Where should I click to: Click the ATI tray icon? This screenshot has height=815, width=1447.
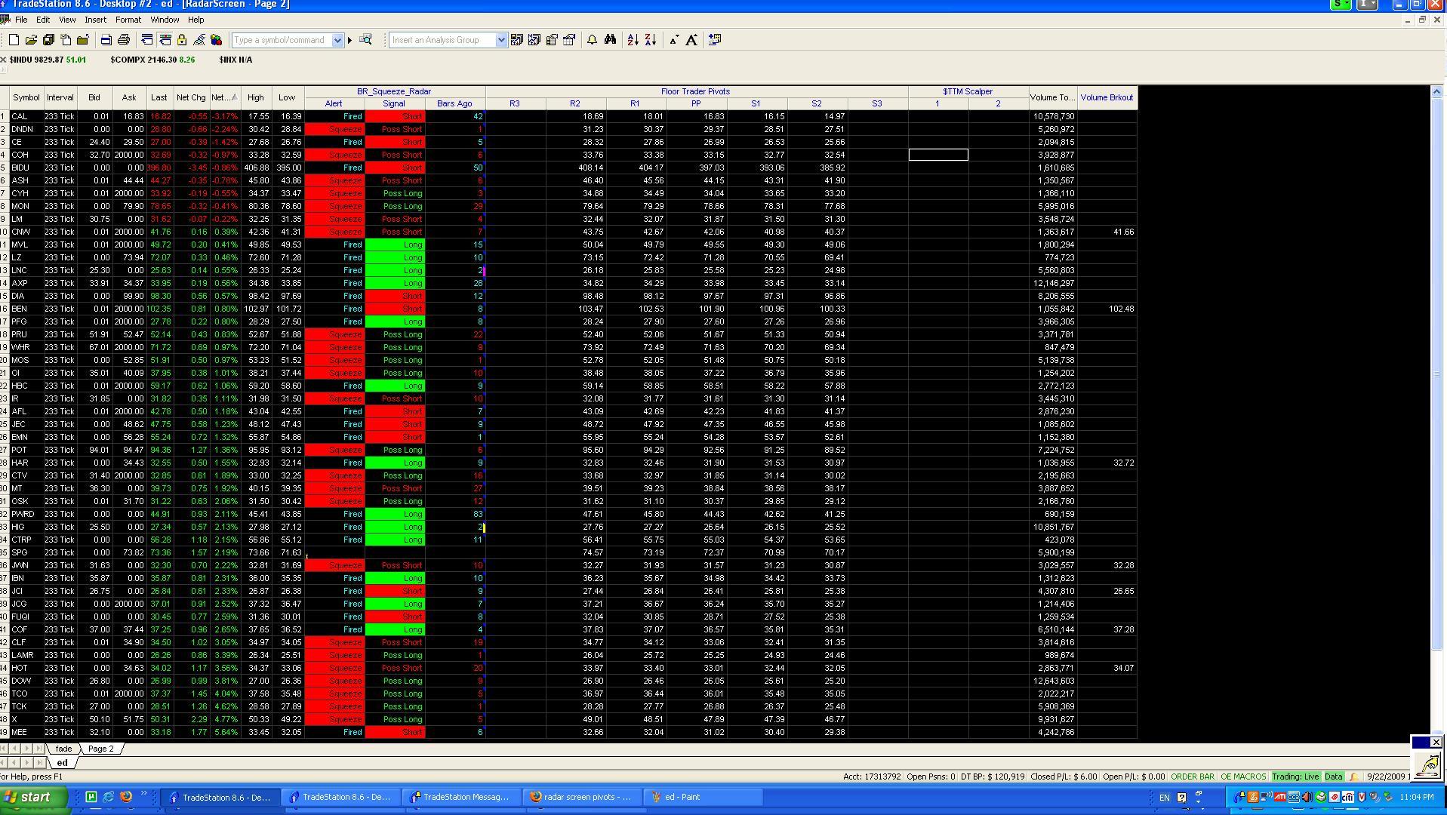pyautogui.click(x=1280, y=797)
